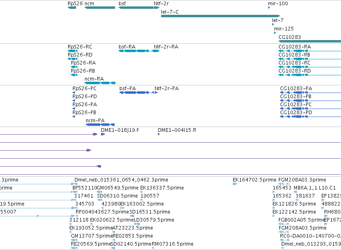Select EST SD16531.5prime label
Screen dimensions: 341x250
click(x=150, y=212)
